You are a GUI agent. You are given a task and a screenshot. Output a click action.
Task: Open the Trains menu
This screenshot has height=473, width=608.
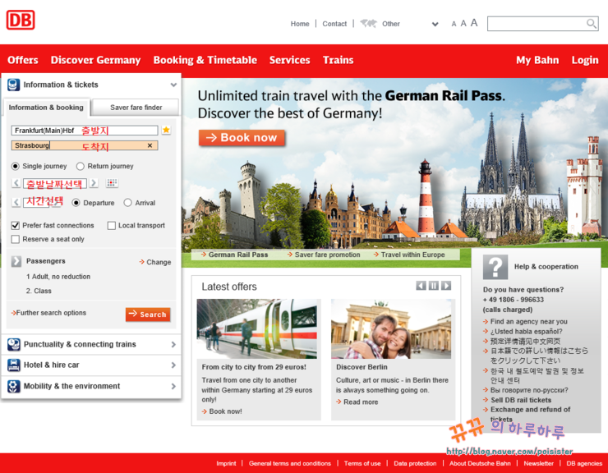[339, 60]
